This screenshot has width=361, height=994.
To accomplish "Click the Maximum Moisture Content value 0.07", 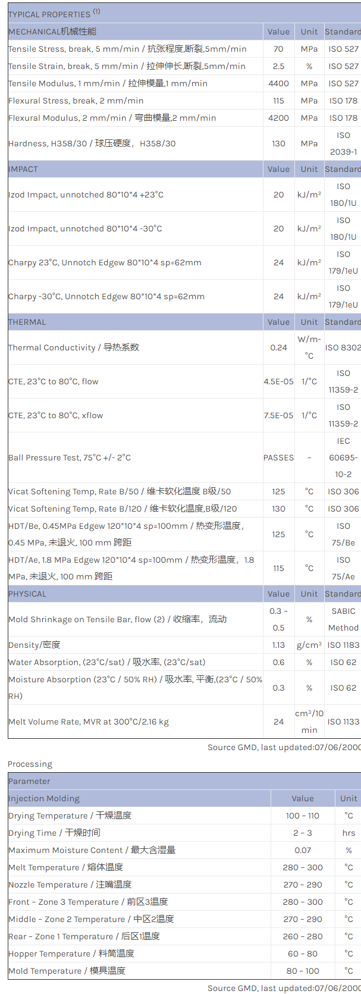I will (x=302, y=850).
